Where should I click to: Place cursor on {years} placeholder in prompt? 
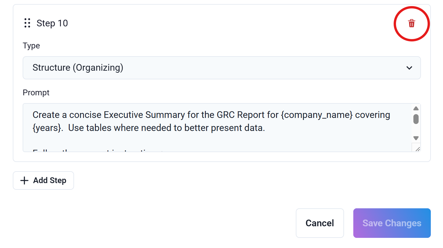[48, 128]
